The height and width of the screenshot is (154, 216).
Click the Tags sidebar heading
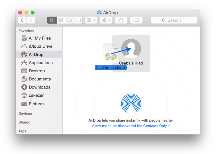click(x=22, y=131)
